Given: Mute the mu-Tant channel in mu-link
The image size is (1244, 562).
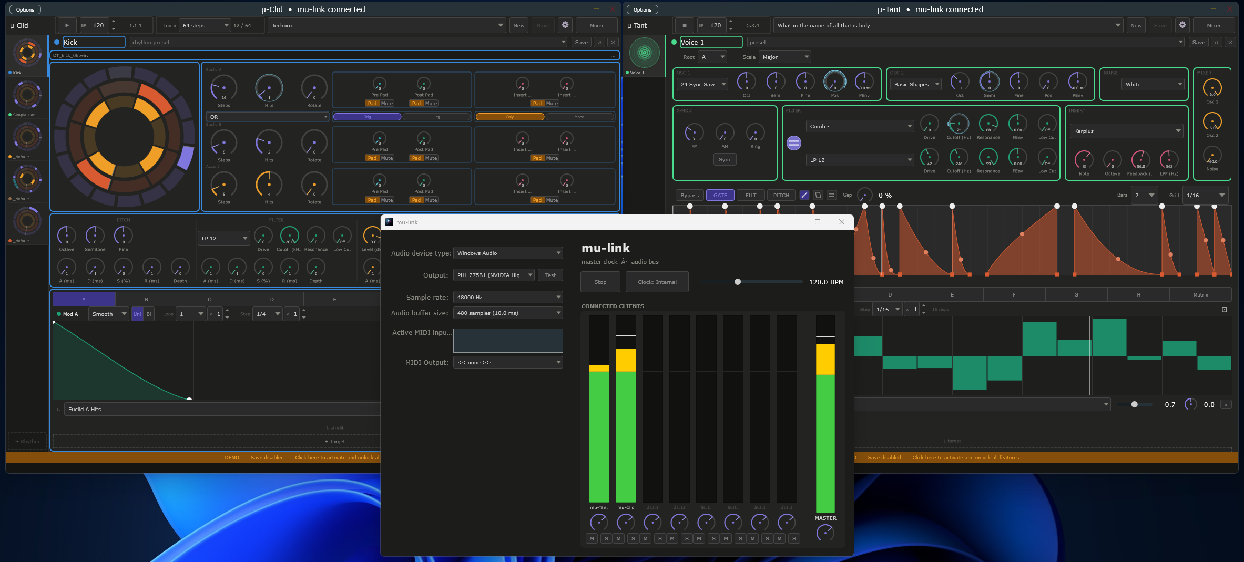Looking at the screenshot, I should pyautogui.click(x=592, y=538).
